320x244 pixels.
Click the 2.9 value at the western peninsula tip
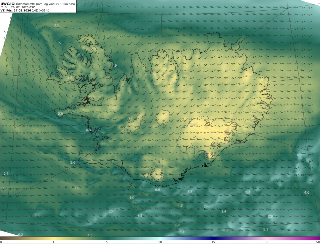pyautogui.click(x=60, y=114)
